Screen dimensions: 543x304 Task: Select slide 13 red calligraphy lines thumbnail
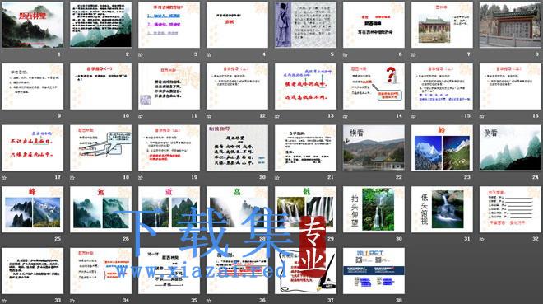[305, 87]
